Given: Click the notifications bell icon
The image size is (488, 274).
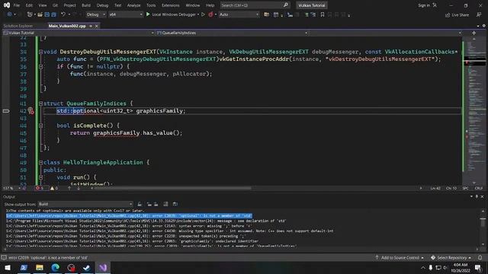Looking at the screenshot, I should tap(480, 258).
